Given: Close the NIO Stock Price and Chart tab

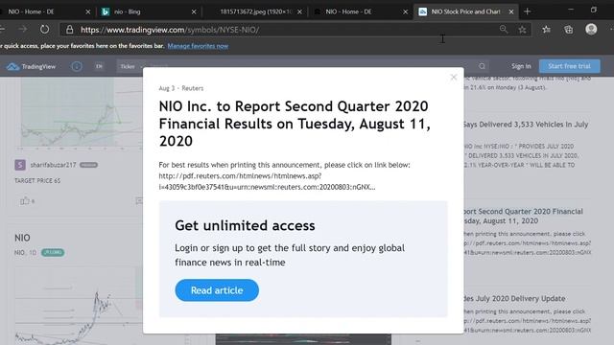Looking at the screenshot, I should tap(511, 11).
